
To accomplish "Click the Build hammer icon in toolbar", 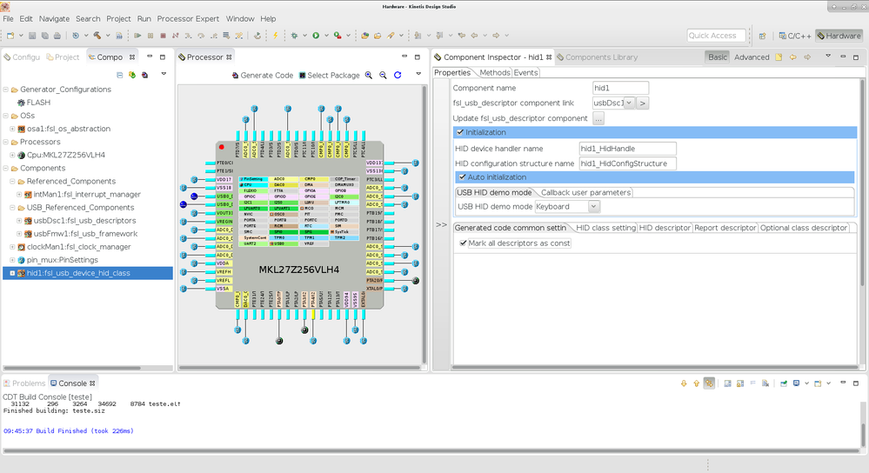I will (x=97, y=36).
